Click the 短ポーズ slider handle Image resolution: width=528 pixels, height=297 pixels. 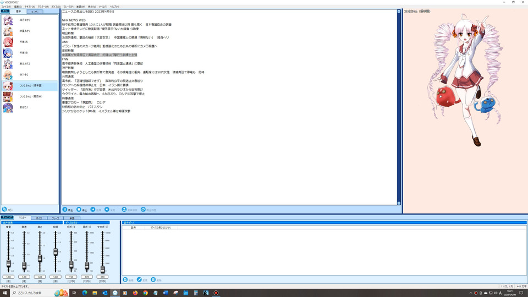pyautogui.click(x=71, y=265)
